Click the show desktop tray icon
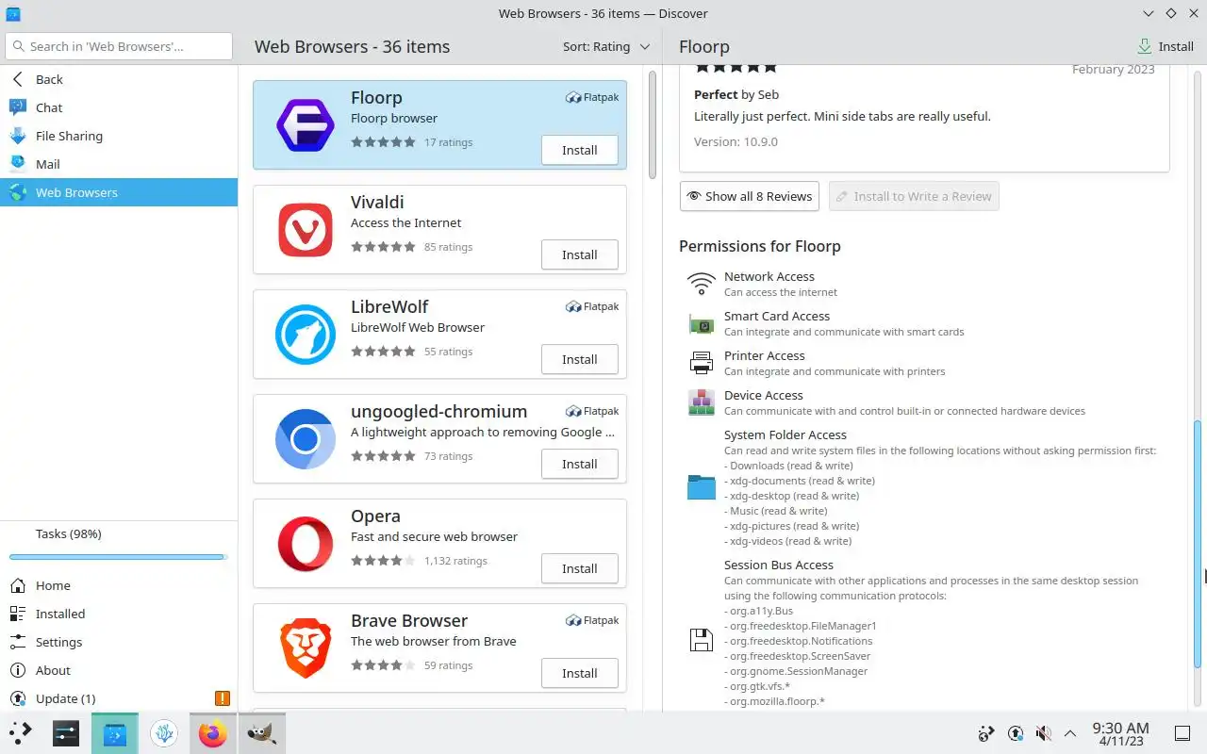 pos(1182,733)
